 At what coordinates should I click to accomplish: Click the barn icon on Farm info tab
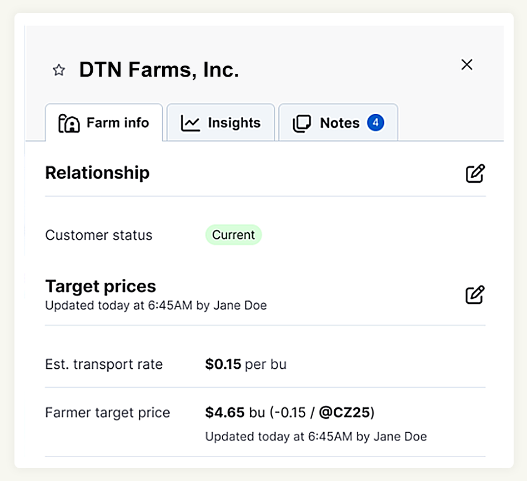click(x=69, y=123)
